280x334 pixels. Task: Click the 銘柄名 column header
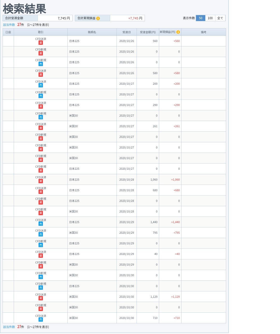point(92,32)
